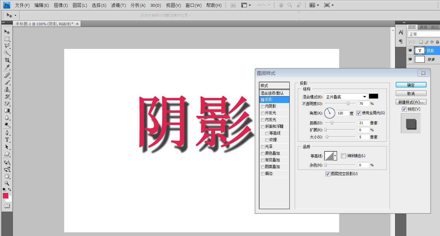Enable the 内阴影 style checkbox

pyautogui.click(x=262, y=106)
